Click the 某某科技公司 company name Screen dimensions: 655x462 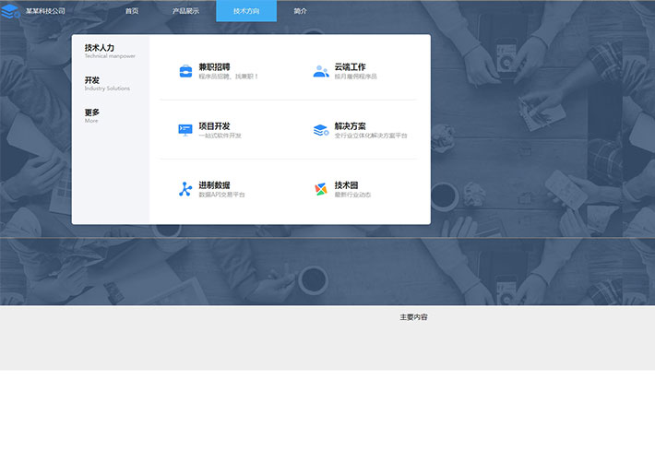click(45, 11)
